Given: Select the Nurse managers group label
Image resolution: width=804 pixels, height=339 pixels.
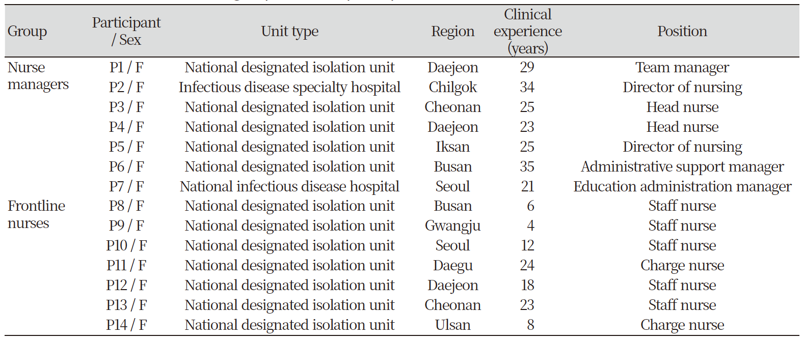Looking at the screenshot, I should (38, 76).
